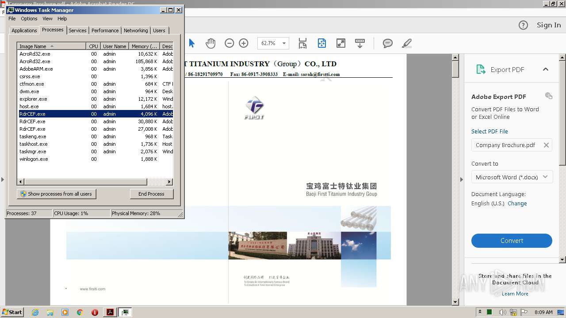This screenshot has height=318, width=566.
Task: Click the Export PDF tool icon
Action: (x=481, y=69)
